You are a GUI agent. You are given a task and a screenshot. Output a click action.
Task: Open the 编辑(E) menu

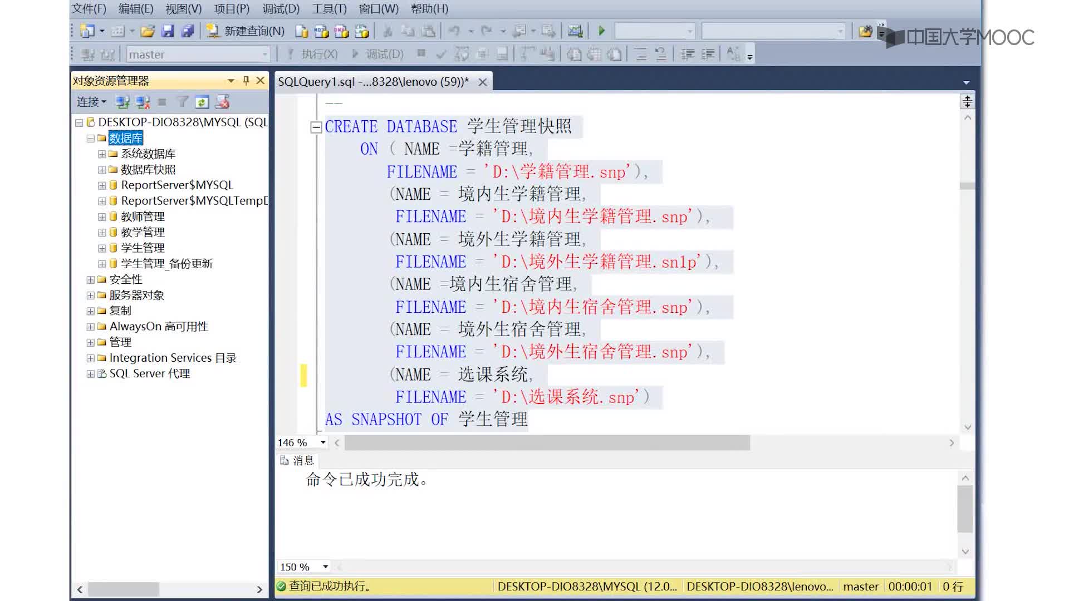pos(136,9)
